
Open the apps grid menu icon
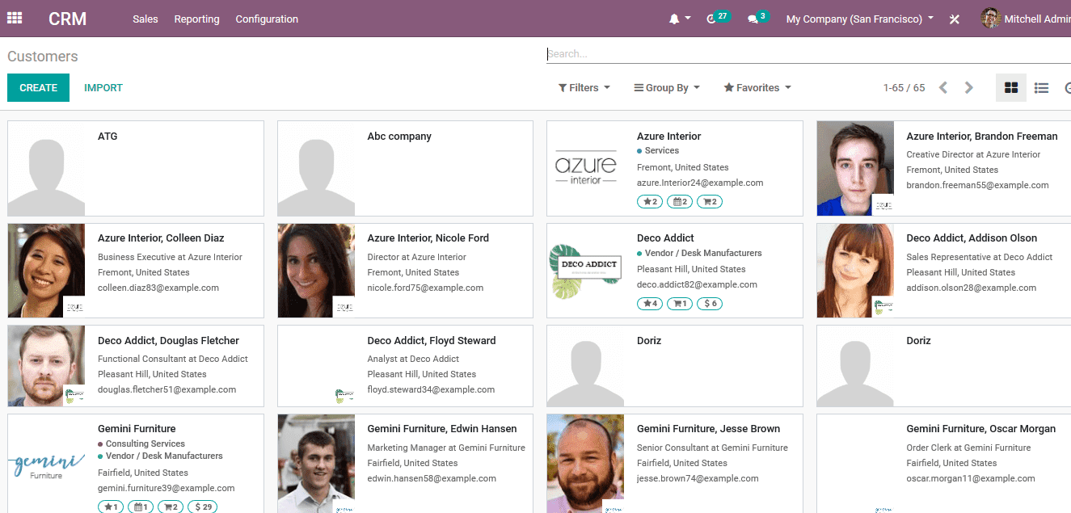(x=15, y=18)
